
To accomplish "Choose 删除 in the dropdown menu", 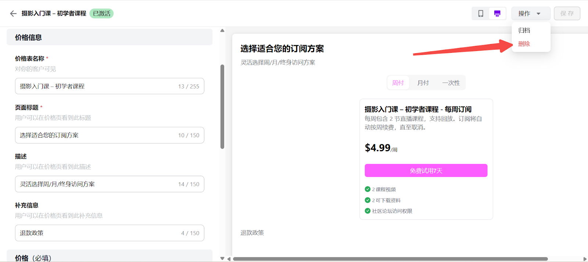I will tap(524, 44).
